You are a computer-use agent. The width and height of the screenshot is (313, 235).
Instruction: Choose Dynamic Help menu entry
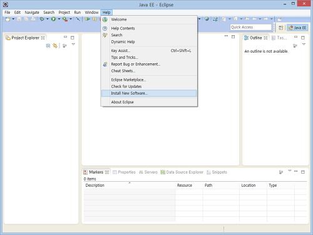(149, 42)
